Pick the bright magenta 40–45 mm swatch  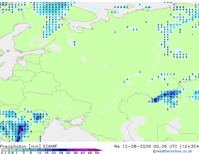pyautogui.click(x=85, y=150)
